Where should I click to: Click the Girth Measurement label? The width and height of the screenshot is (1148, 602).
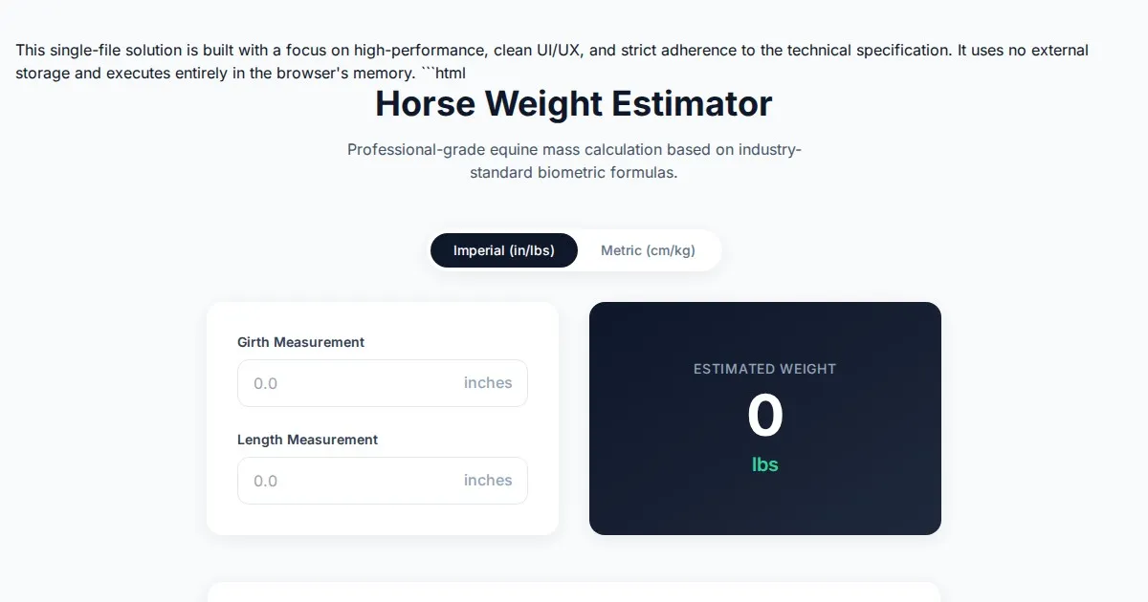point(300,342)
